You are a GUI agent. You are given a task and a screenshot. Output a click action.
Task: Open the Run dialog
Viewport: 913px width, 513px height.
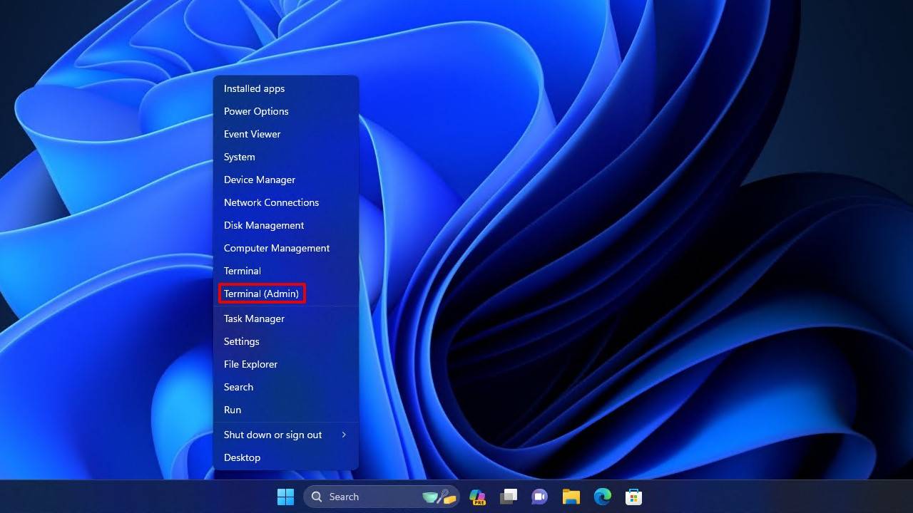click(x=233, y=410)
